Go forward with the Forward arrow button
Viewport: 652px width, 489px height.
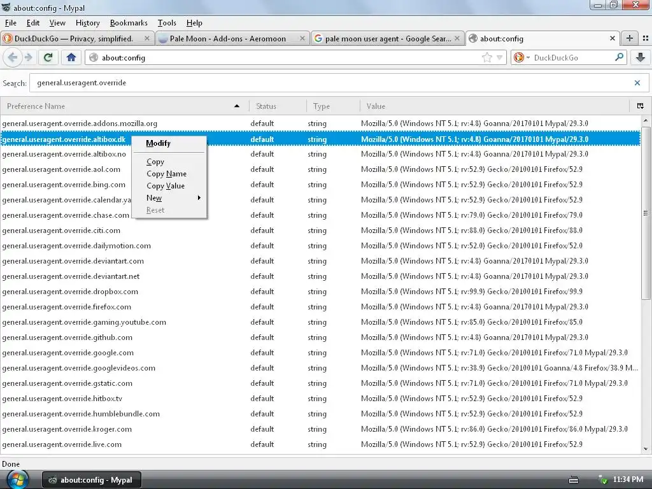(28, 57)
